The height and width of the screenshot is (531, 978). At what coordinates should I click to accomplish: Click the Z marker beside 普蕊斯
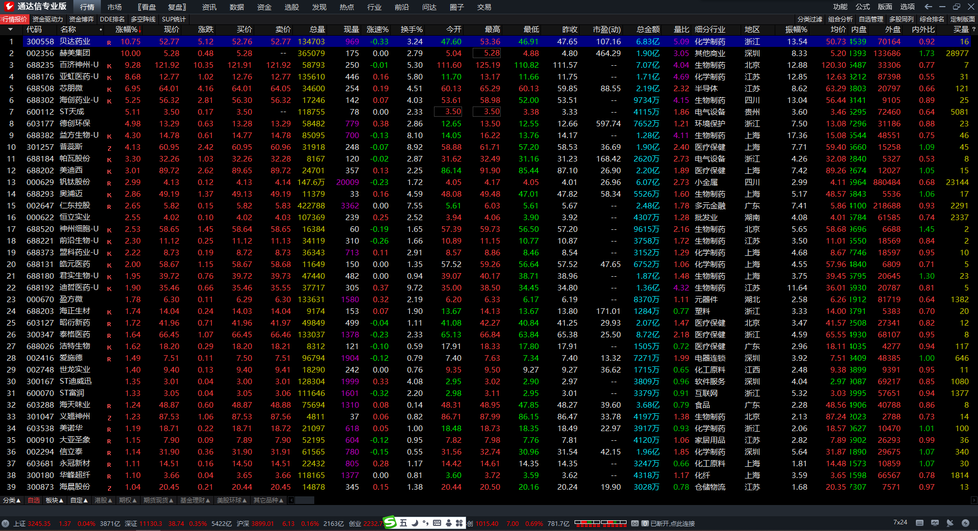109,148
